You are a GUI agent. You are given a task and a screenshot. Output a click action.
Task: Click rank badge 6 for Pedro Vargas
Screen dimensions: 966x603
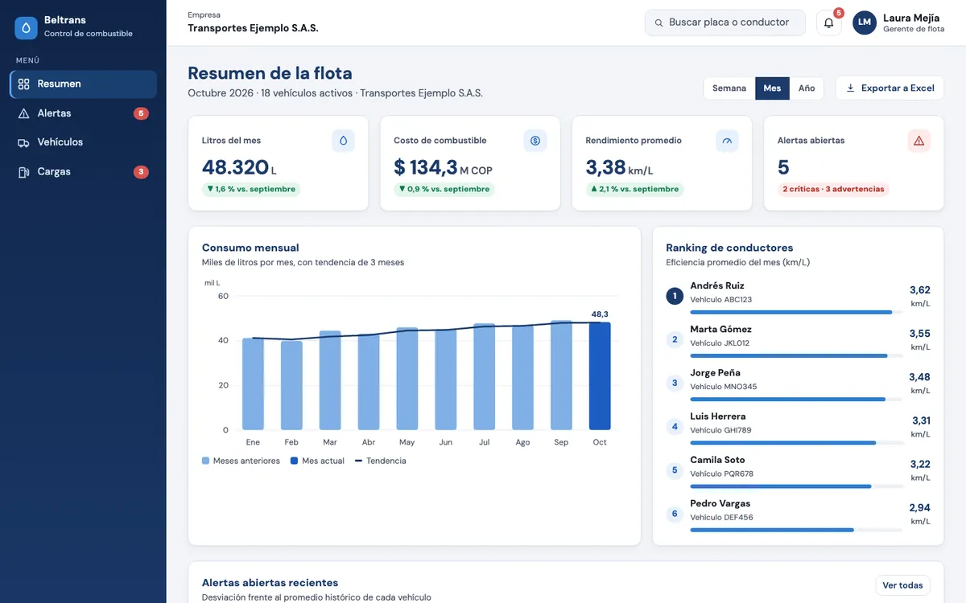(675, 514)
